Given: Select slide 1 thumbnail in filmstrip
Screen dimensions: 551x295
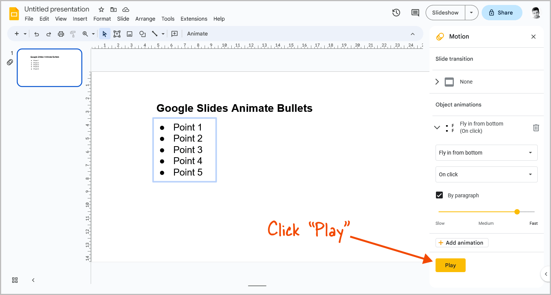Looking at the screenshot, I should [49, 68].
